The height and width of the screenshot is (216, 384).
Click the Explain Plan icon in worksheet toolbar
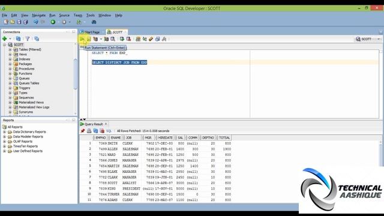click(95, 39)
